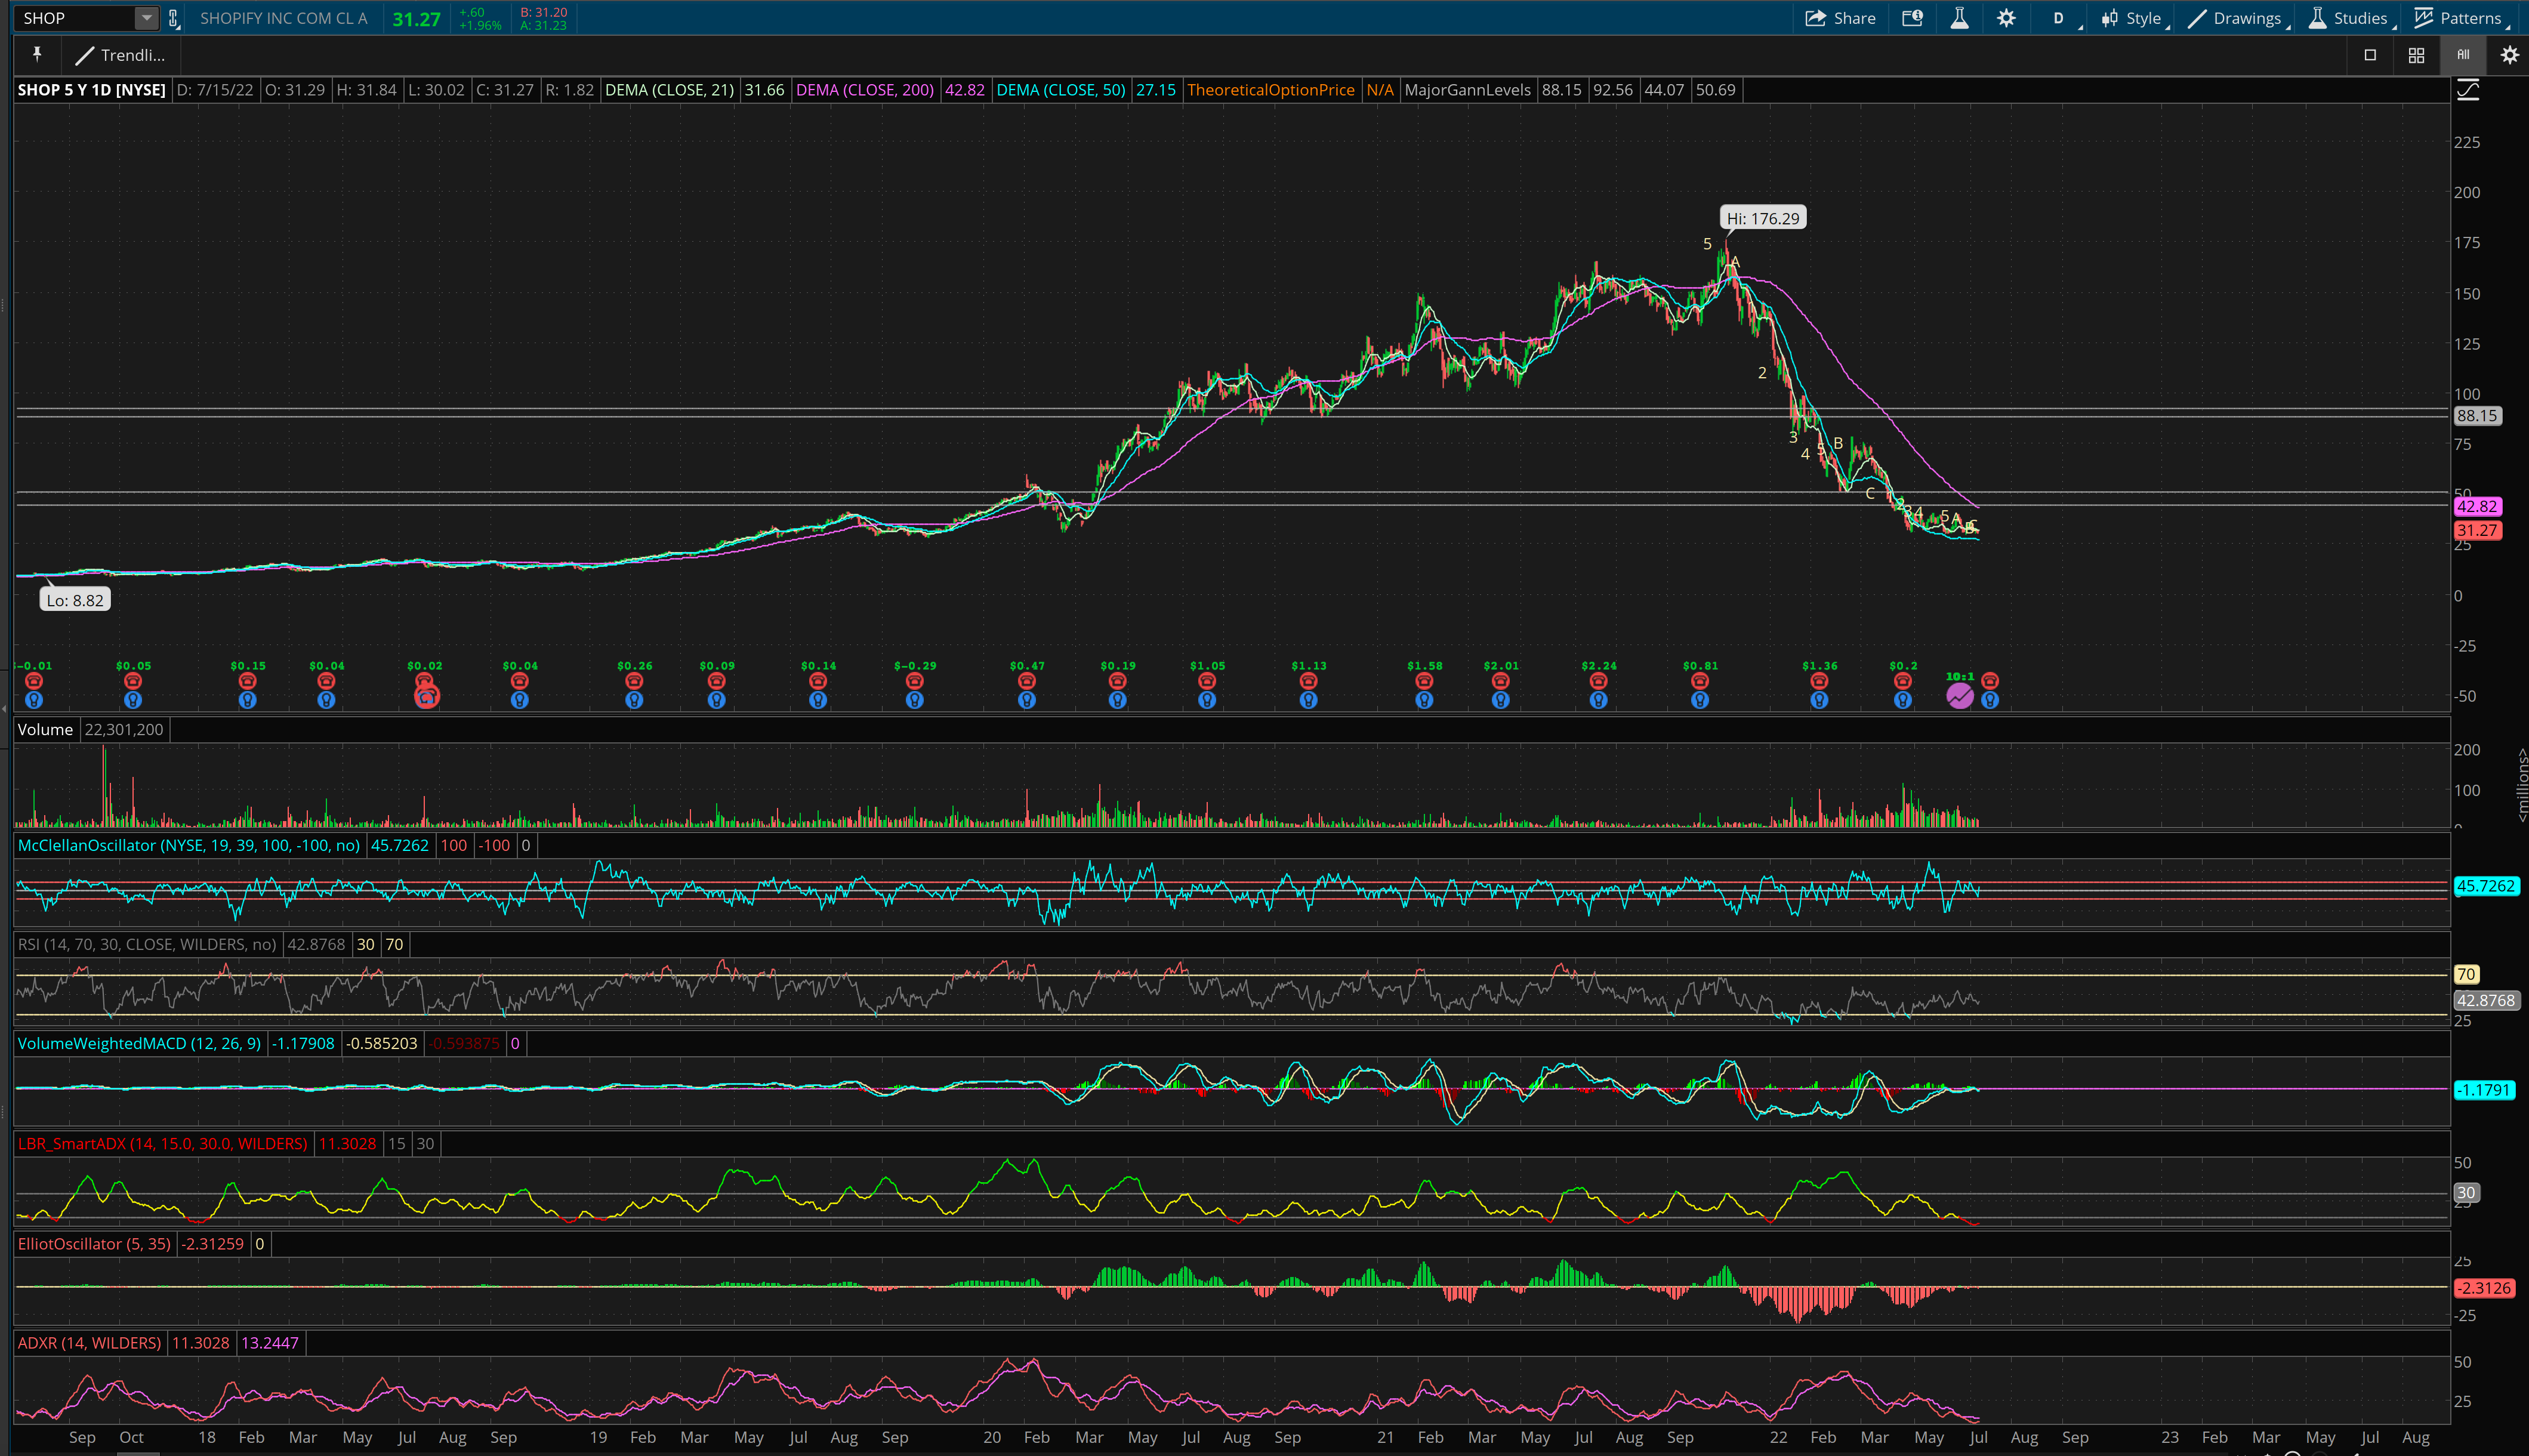Click blue lightbulb icon under $0.14

click(x=818, y=700)
